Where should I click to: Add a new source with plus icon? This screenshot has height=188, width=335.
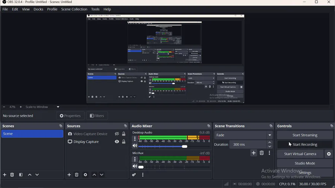69,175
